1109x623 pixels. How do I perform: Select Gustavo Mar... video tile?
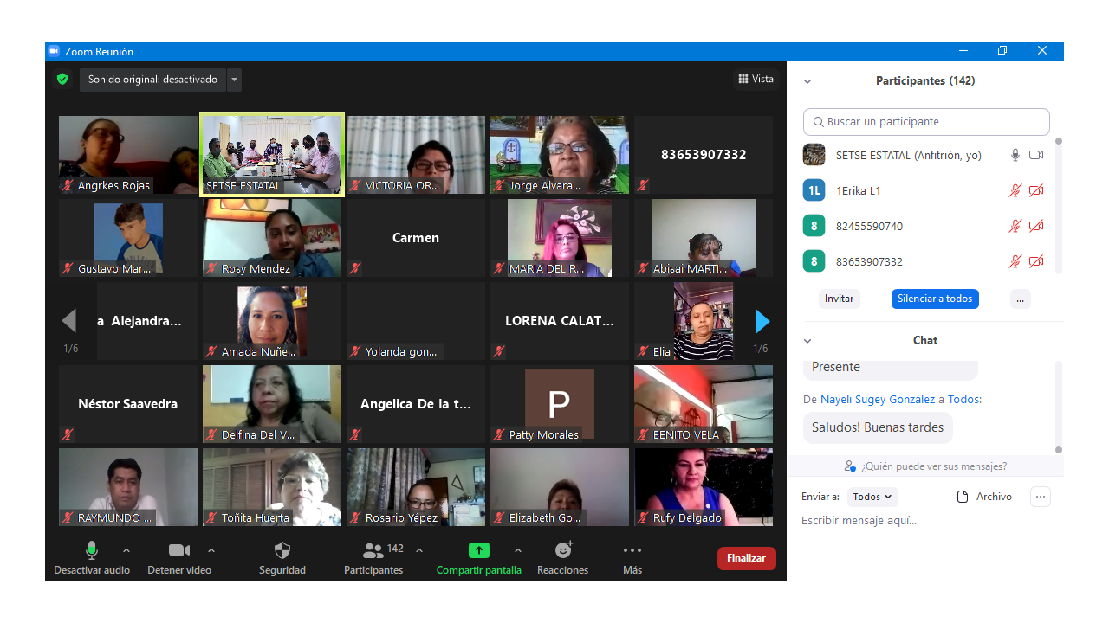[128, 238]
